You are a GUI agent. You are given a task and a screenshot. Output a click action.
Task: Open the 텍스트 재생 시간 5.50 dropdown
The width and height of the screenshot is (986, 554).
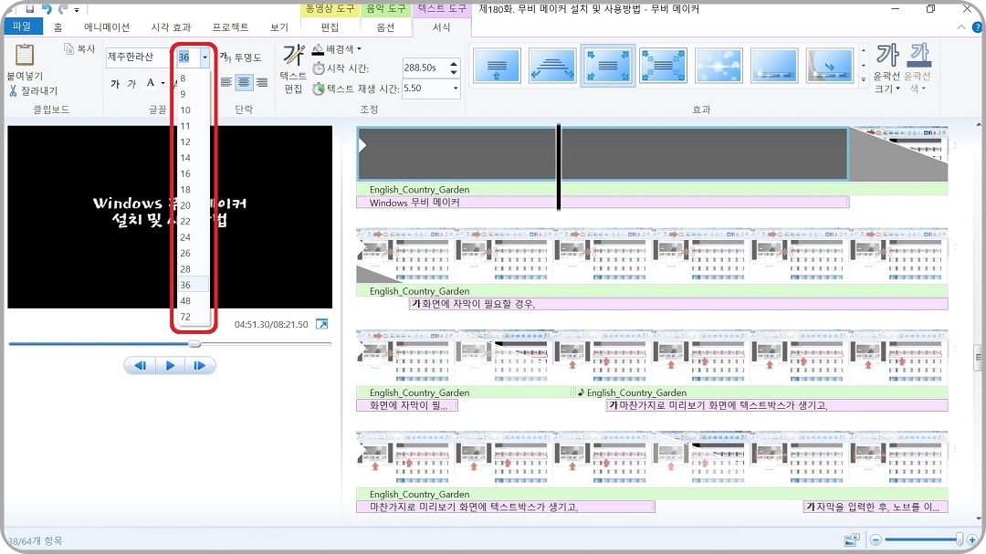[x=456, y=88]
